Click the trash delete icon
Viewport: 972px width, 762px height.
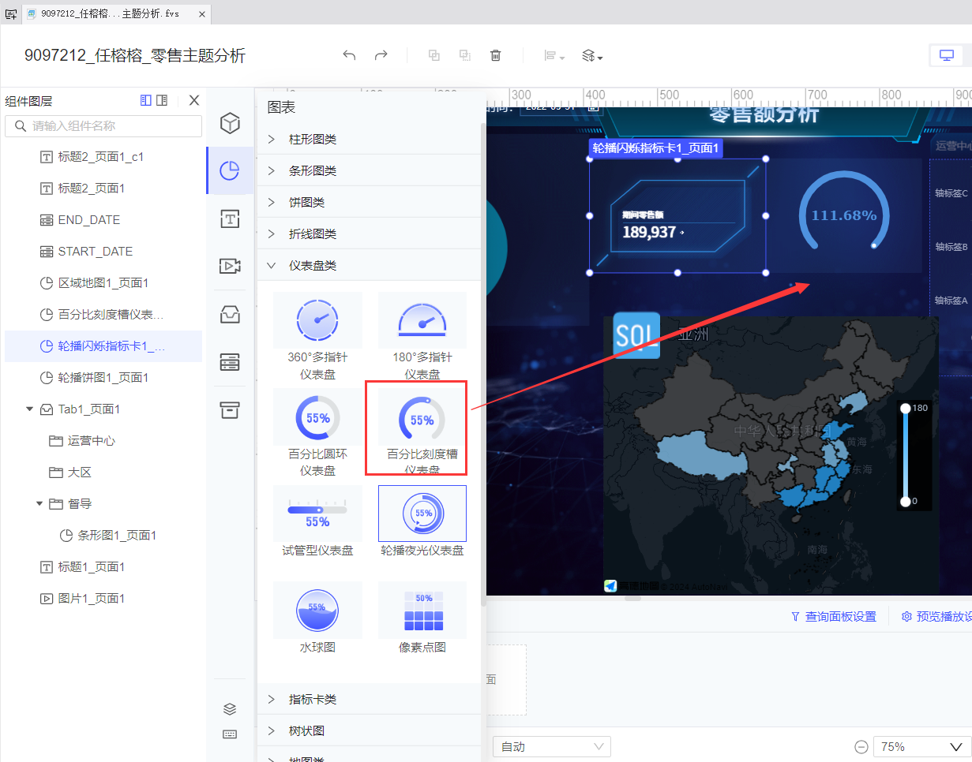pos(496,55)
